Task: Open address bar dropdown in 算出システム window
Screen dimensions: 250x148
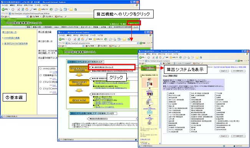Action: tap(236, 61)
